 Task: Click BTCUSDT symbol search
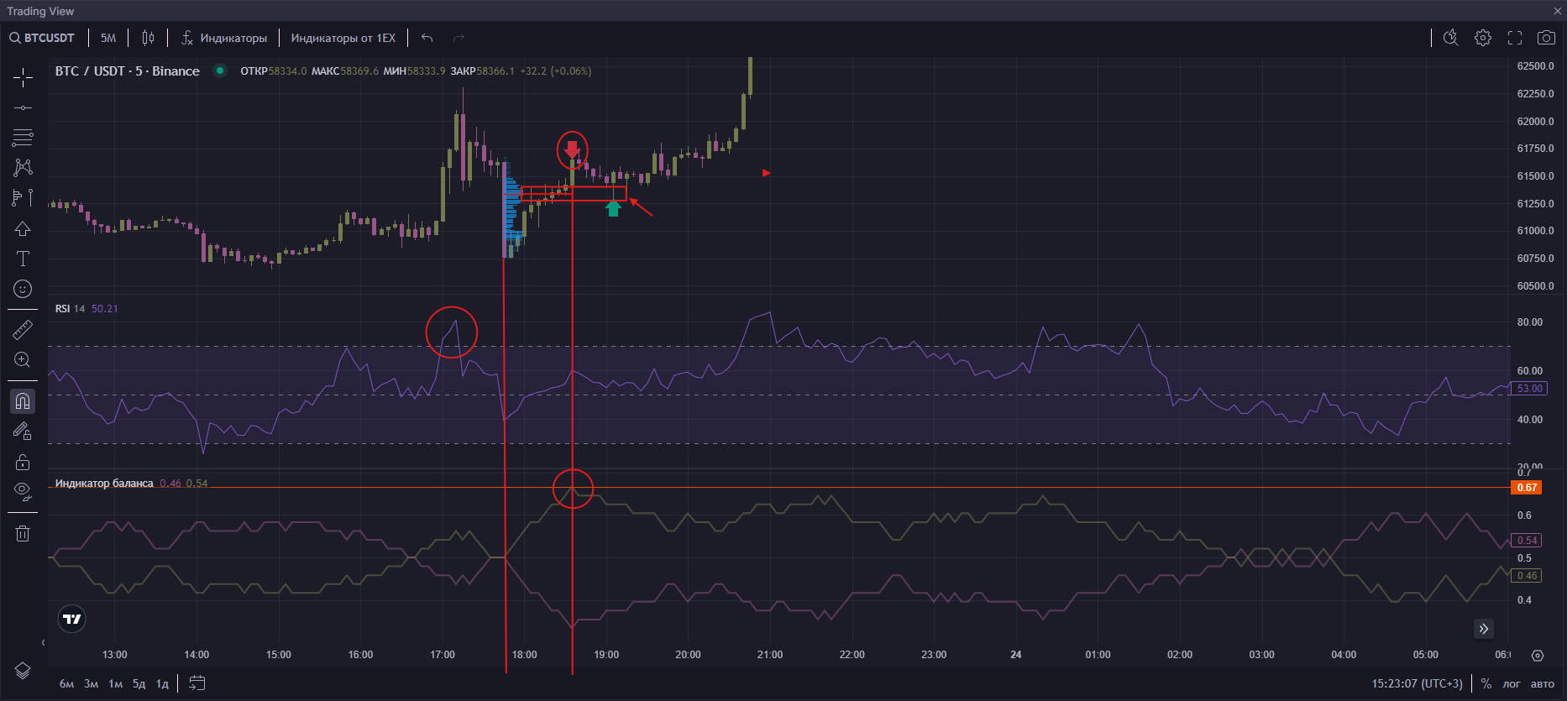click(42, 38)
